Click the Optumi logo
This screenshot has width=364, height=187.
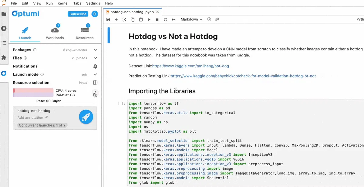pyautogui.click(x=25, y=14)
